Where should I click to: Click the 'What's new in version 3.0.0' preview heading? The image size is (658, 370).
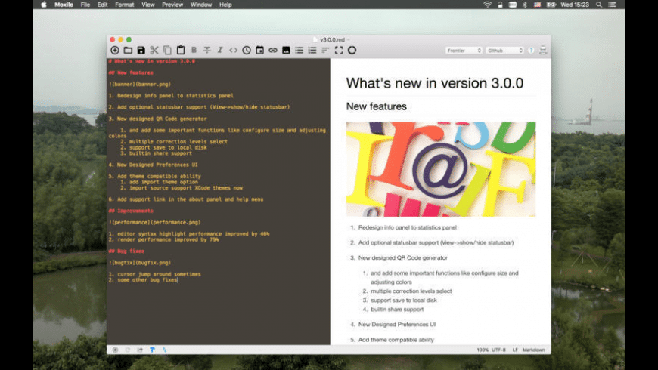click(x=435, y=83)
